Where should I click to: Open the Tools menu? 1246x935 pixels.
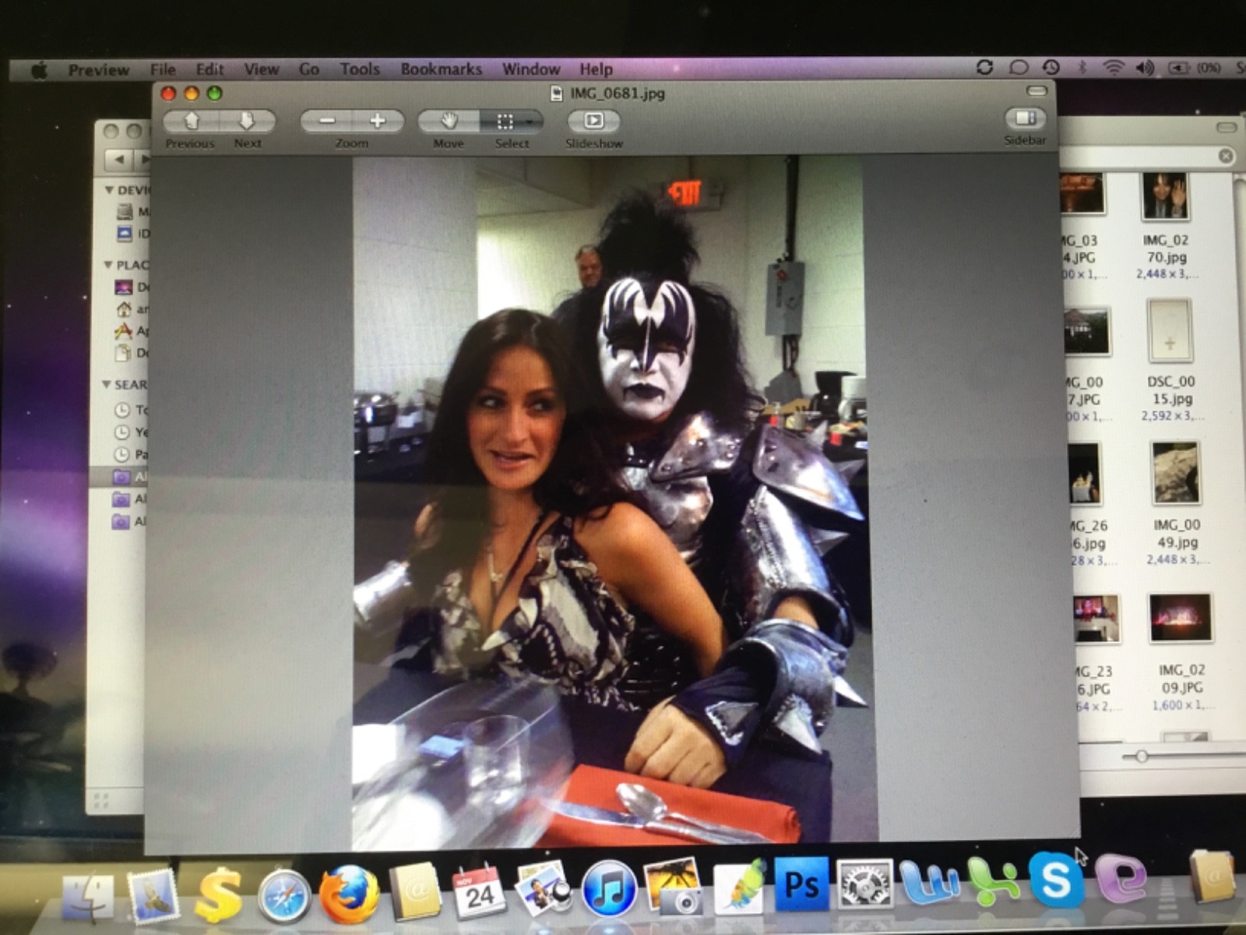pyautogui.click(x=360, y=69)
